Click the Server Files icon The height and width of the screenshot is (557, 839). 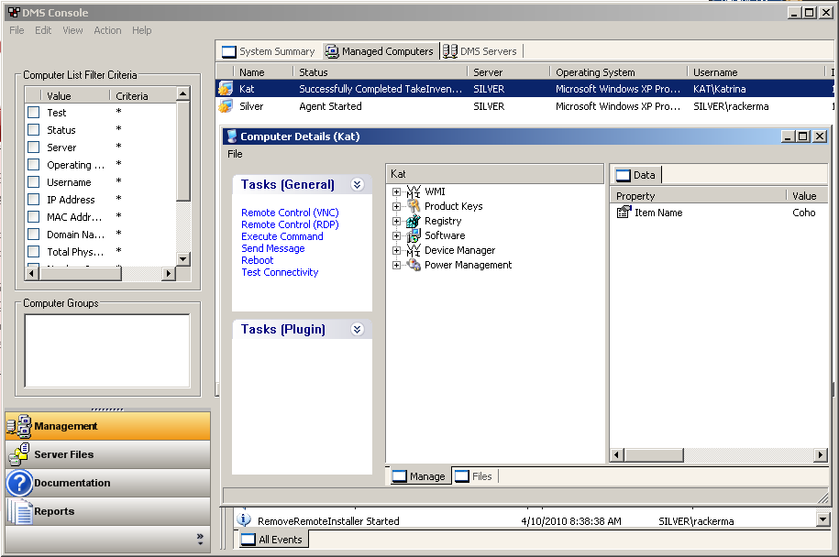[19, 454]
